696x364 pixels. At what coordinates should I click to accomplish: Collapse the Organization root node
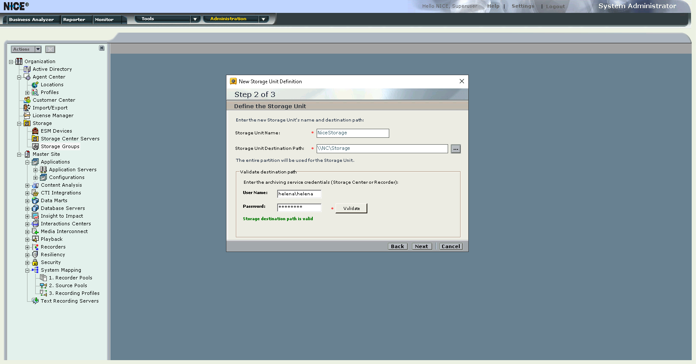click(11, 62)
